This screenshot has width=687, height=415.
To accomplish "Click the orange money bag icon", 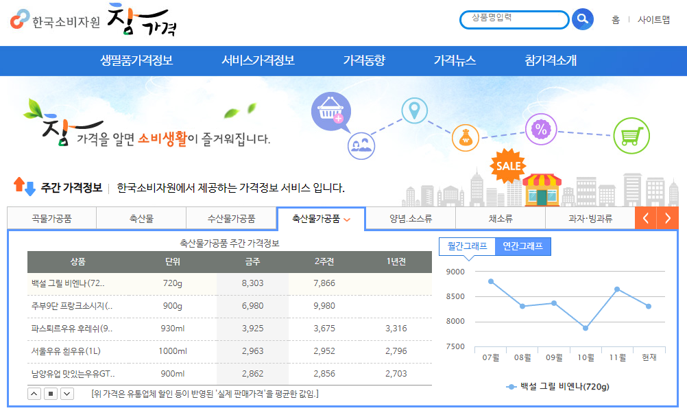I will [x=466, y=138].
